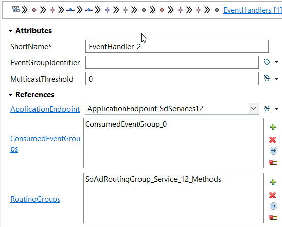Open dropdown arrow beside EventGroupIdentifier field

276,62
